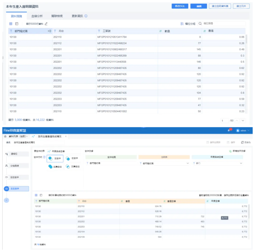The width and height of the screenshot is (255, 252).
Task: Select 左合併 merge option
Action: coord(55,158)
